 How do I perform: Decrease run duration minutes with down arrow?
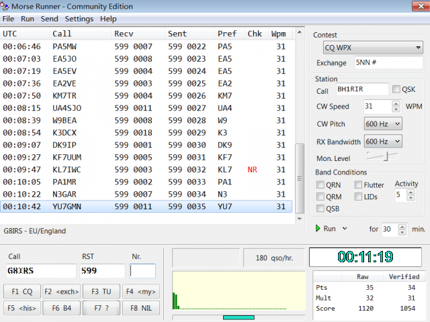[402, 232]
